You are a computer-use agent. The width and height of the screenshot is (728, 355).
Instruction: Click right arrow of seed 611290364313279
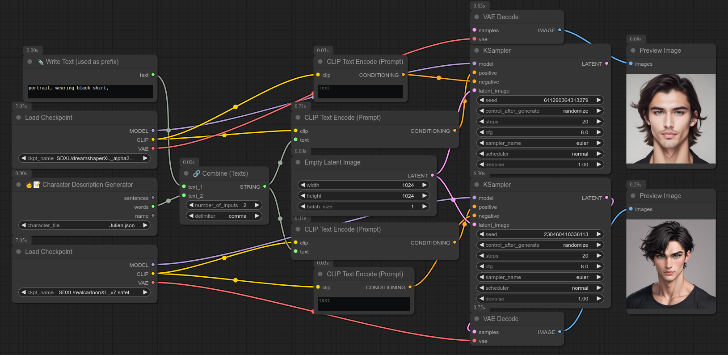click(x=598, y=100)
